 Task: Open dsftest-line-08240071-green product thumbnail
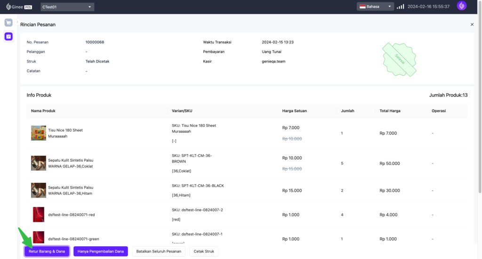(x=39, y=237)
